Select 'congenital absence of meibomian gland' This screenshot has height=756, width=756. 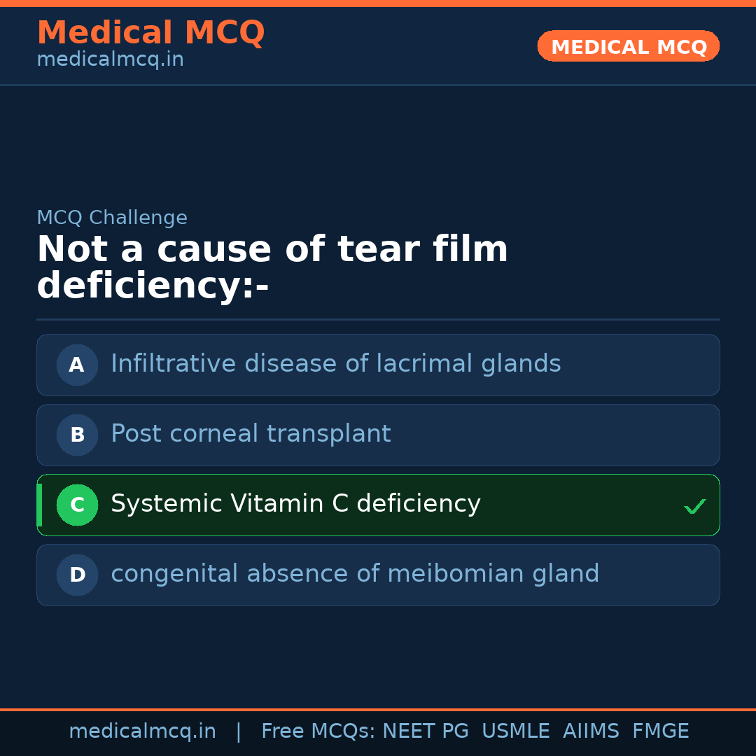click(x=355, y=574)
